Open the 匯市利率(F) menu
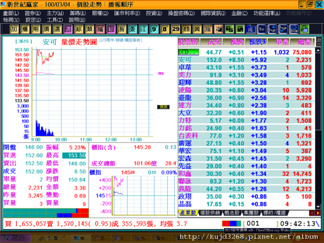 127,13
